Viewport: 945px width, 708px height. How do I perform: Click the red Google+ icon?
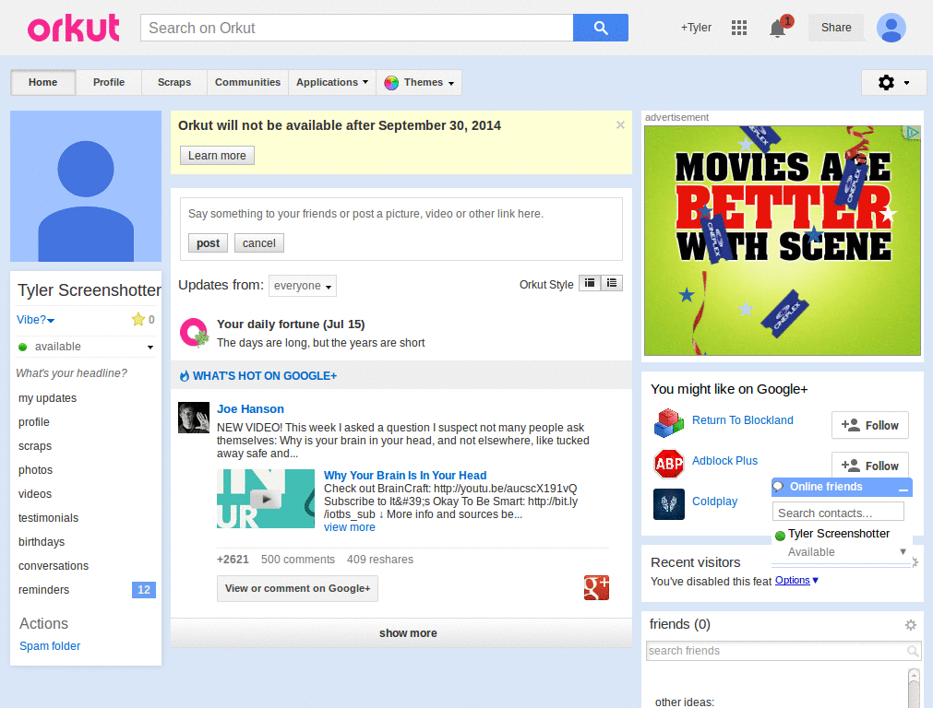[596, 587]
